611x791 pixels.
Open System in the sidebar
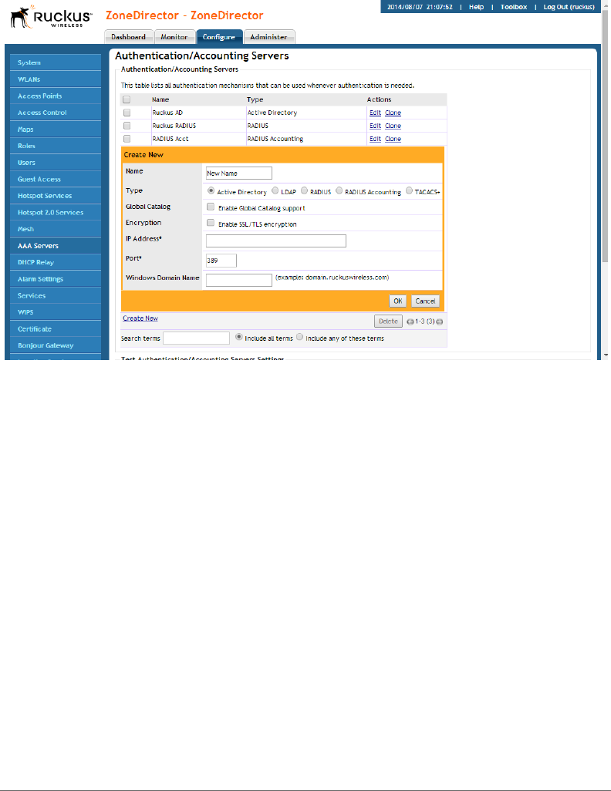point(56,62)
